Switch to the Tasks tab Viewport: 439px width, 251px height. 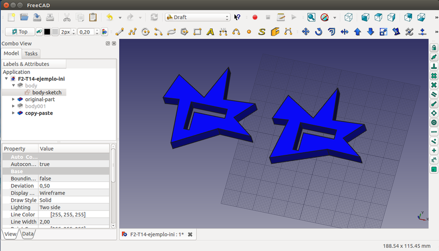pos(31,53)
